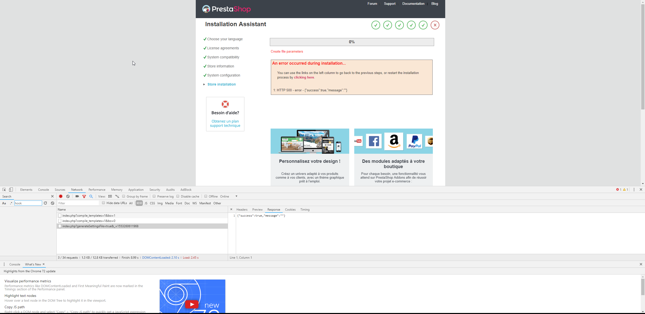Show the overview waterfall view icon
Image resolution: width=645 pixels, height=314 pixels.
coord(117,196)
